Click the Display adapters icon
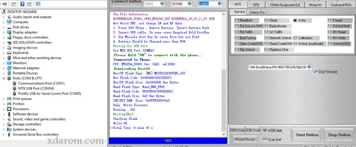 point(9,32)
